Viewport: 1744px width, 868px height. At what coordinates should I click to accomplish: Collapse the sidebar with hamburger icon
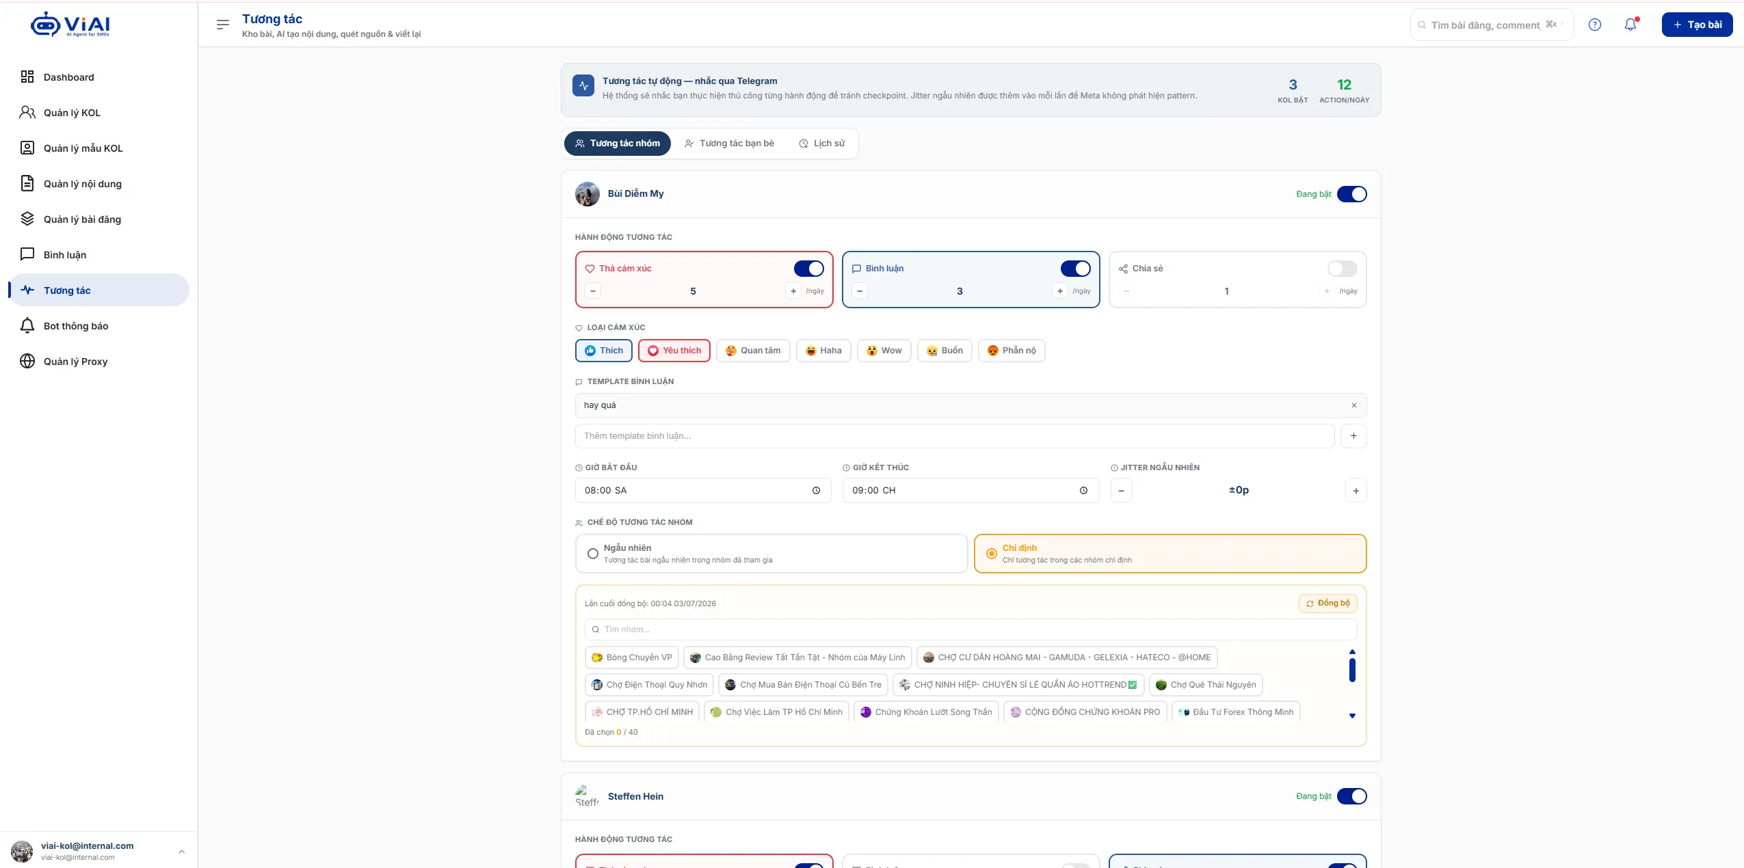(222, 25)
